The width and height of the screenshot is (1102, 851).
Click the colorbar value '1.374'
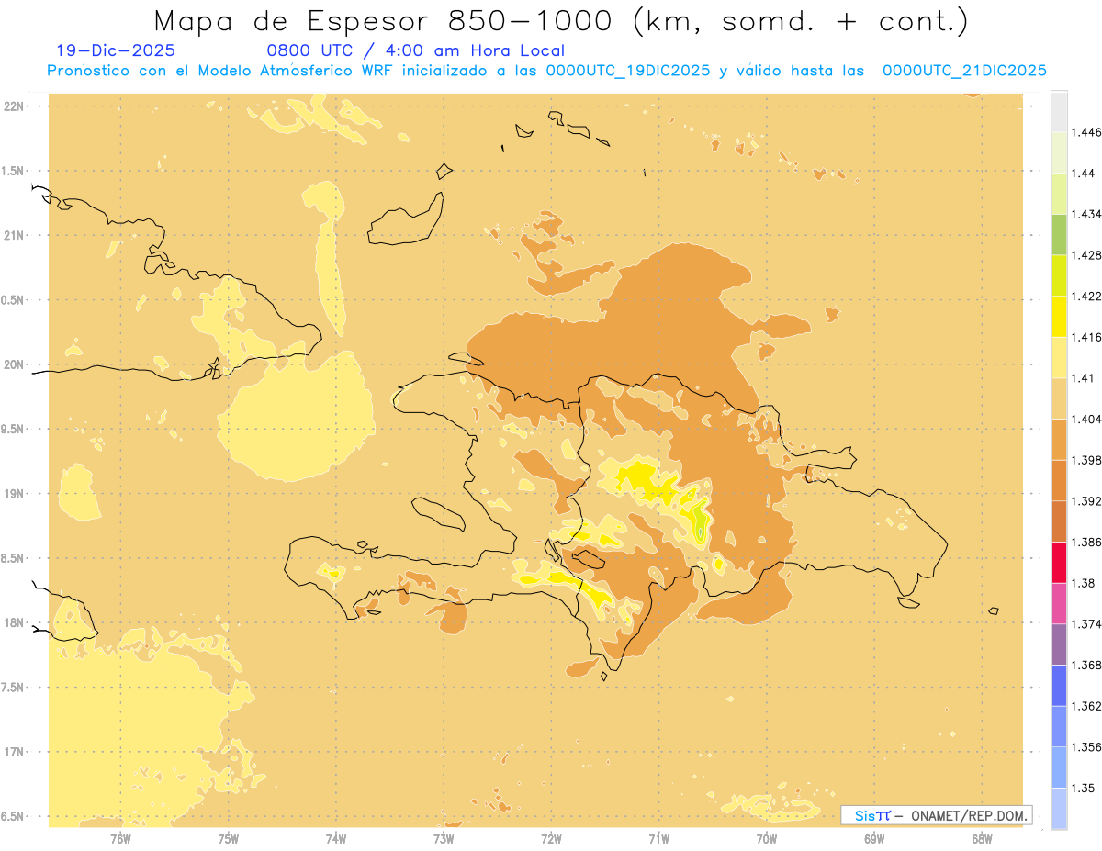[x=1086, y=624]
